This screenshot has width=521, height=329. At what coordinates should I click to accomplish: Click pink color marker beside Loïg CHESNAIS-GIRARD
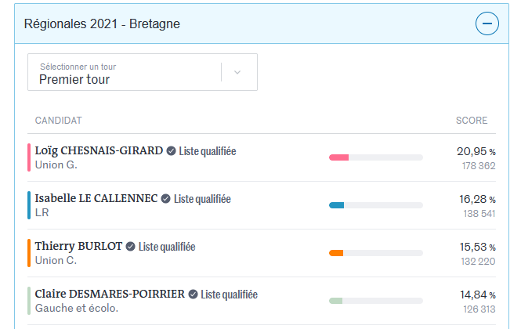click(29, 157)
